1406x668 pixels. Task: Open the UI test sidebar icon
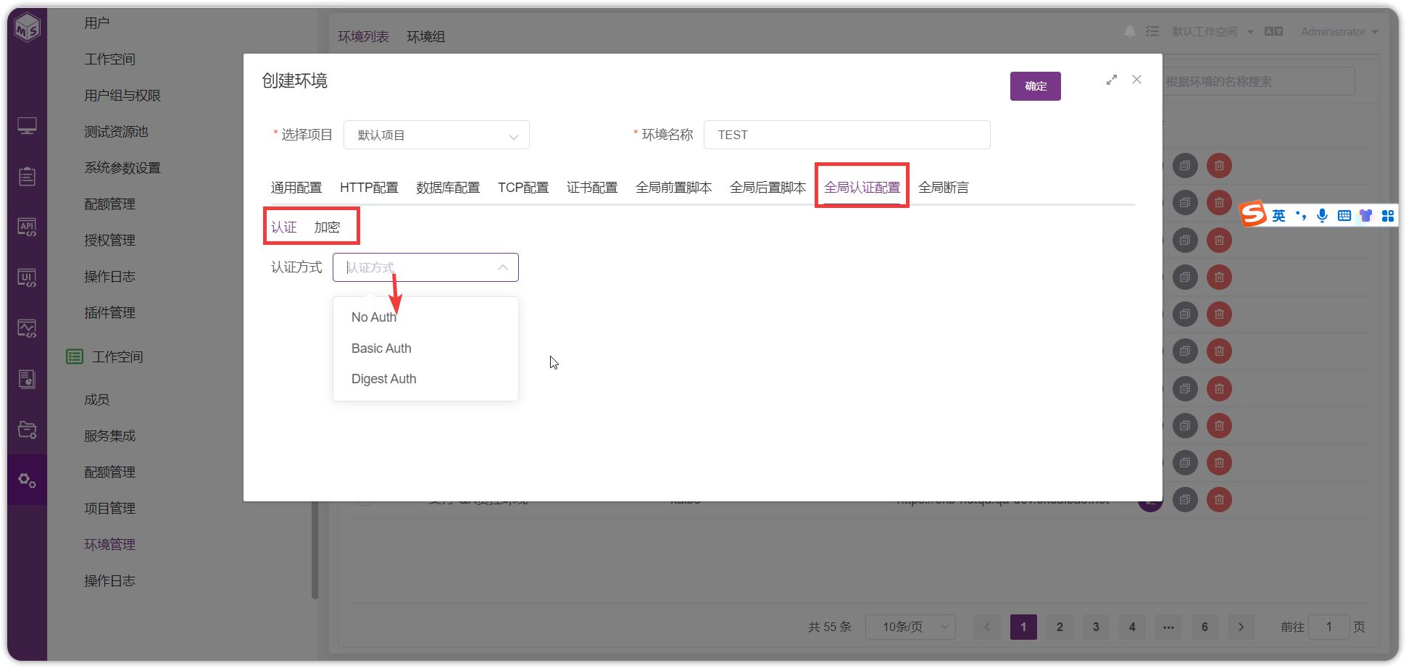pyautogui.click(x=28, y=278)
